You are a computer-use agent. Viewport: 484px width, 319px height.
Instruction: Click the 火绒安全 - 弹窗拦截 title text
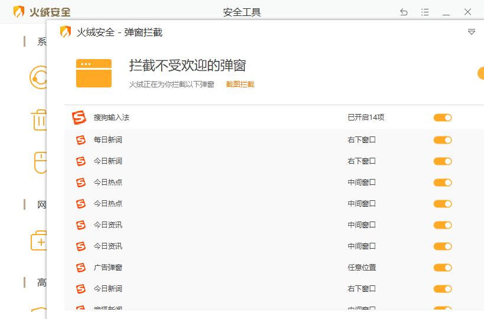click(x=119, y=32)
